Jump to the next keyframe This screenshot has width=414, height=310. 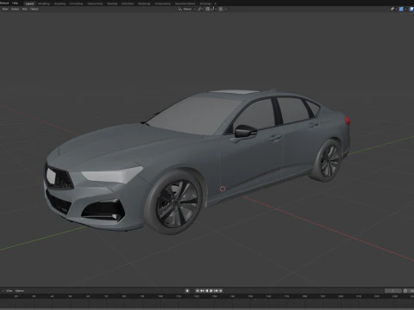pos(216,291)
